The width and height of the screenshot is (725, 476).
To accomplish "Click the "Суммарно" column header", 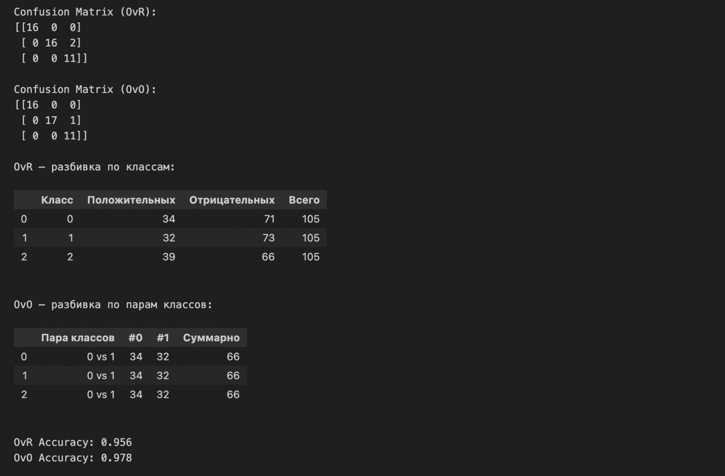I will click(x=211, y=338).
